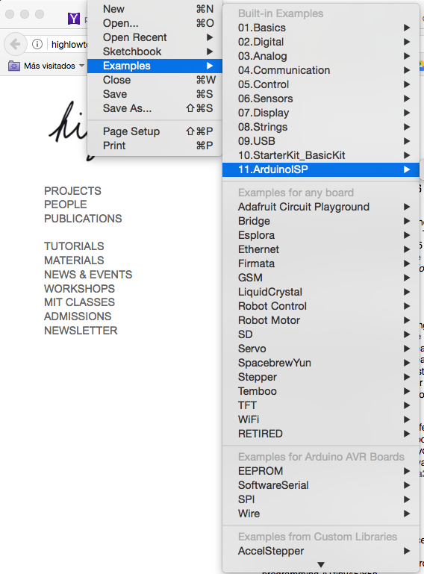Image resolution: width=424 pixels, height=574 pixels.
Task: Choose Print from the File menu
Action: coord(155,146)
